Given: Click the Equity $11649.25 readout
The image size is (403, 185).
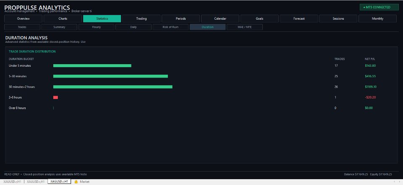Looking at the screenshot, I should 381,174.
